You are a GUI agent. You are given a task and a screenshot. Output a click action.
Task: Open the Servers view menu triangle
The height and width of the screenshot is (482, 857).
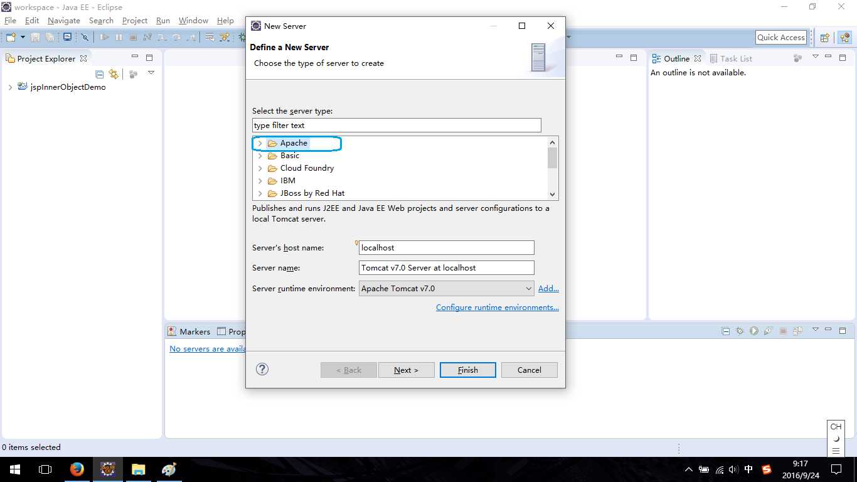(816, 329)
